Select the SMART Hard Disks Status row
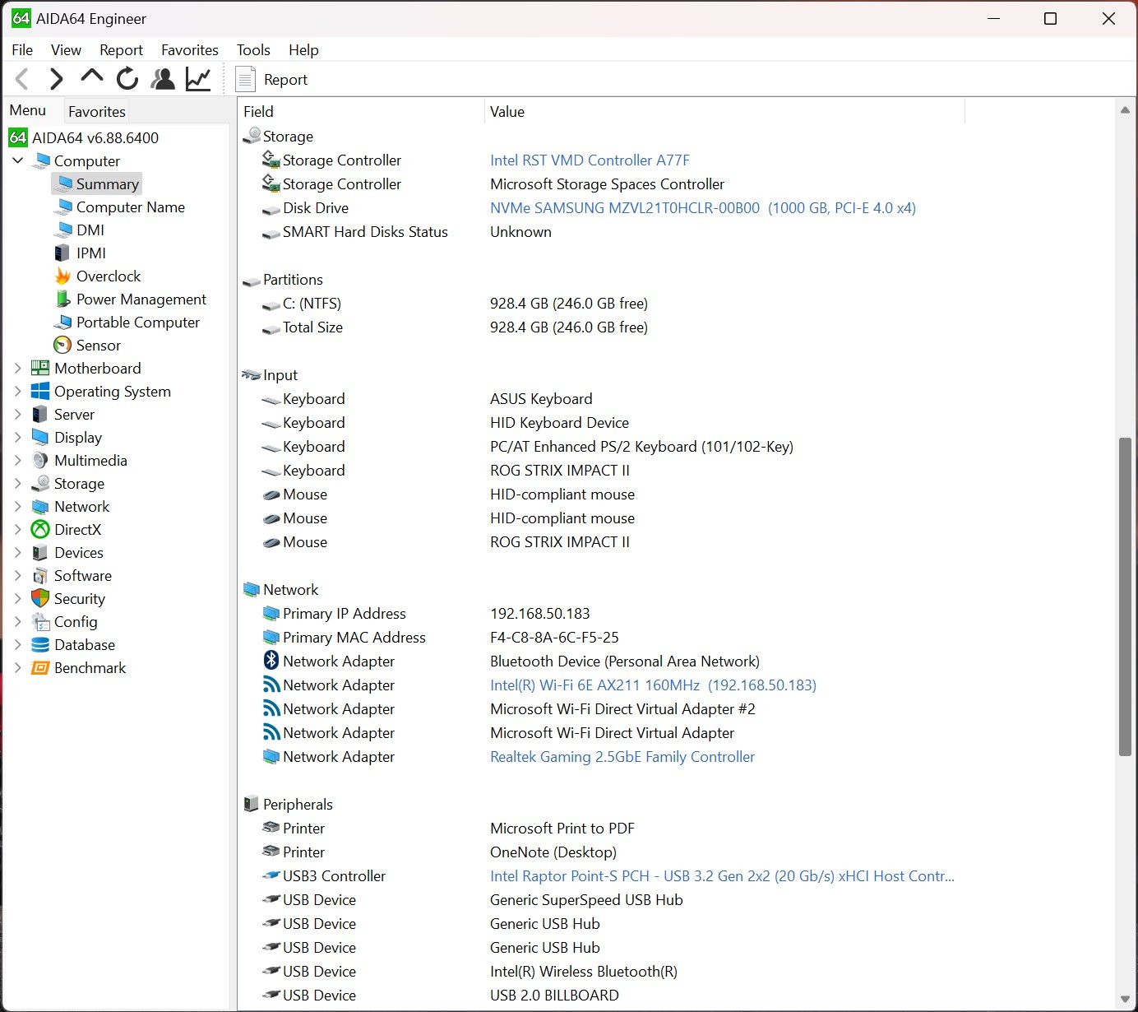Screen dimensions: 1138x1012 [600, 232]
